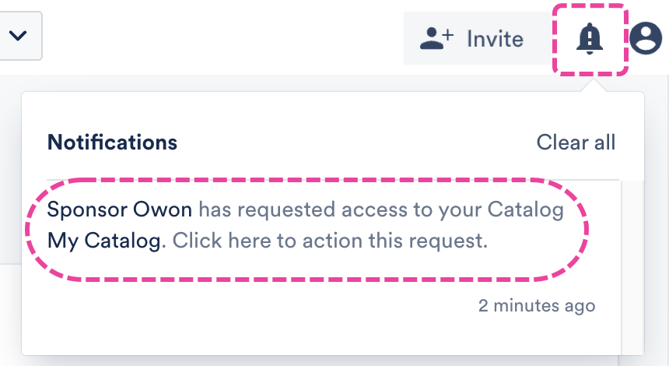
Task: Close notifications via the bell icon
Action: (590, 38)
